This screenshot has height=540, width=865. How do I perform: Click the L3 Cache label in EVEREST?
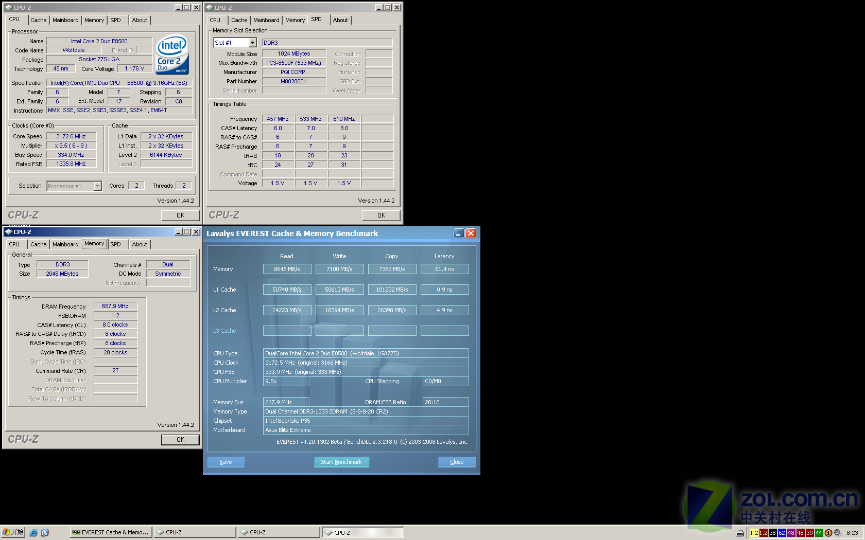pos(224,331)
